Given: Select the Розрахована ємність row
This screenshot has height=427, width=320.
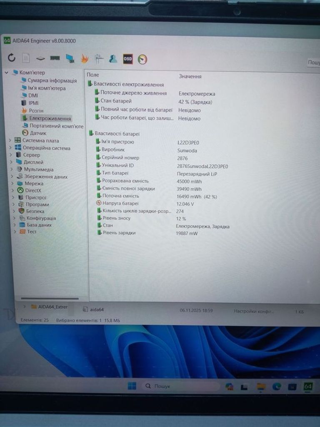Looking at the screenshot, I should (x=149, y=181).
